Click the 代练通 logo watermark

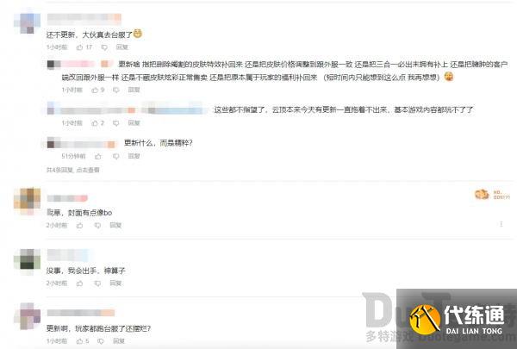[x=457, y=320]
